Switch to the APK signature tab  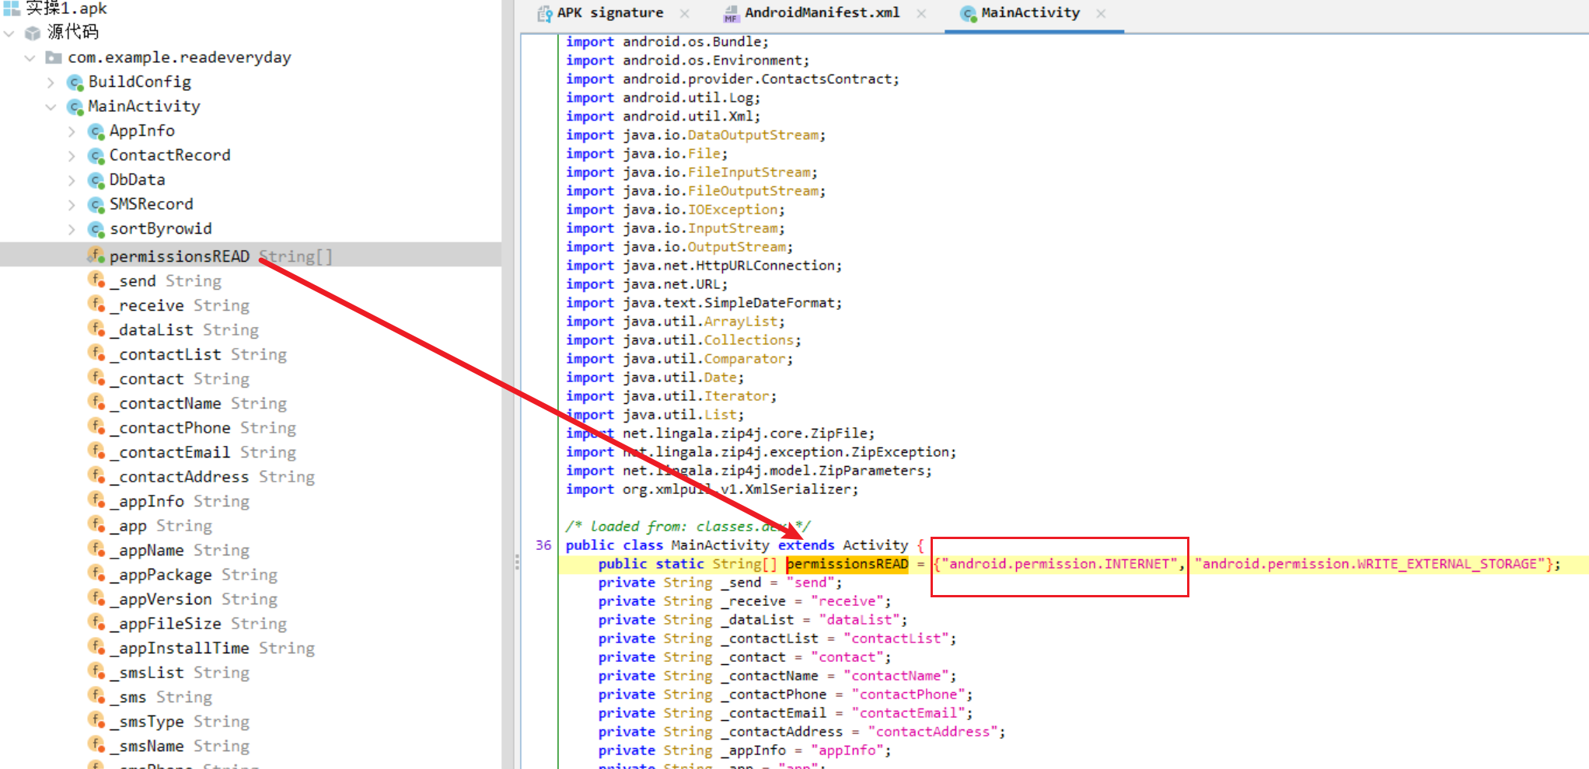[x=610, y=13]
